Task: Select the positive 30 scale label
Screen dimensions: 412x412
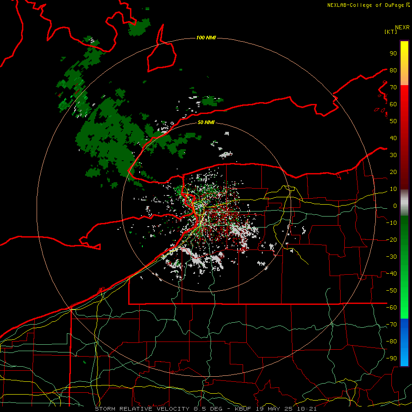Action: (393, 155)
